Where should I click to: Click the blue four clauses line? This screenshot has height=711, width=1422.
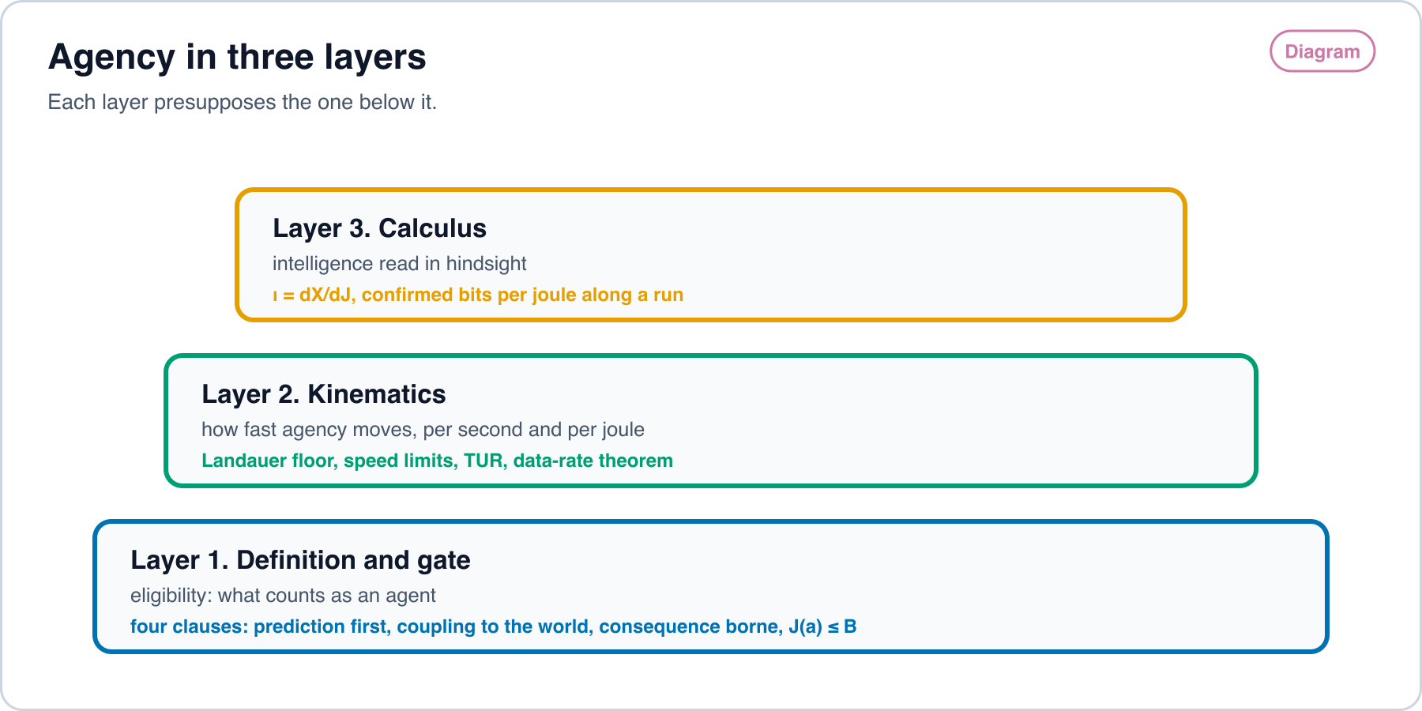coord(494,626)
